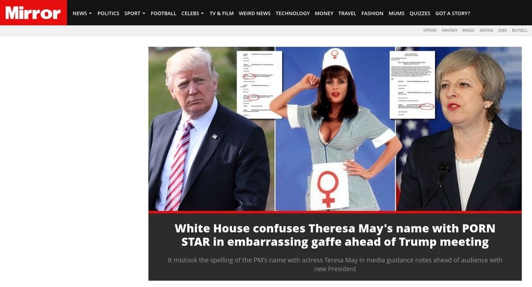Click the Jobs secondary link

point(503,30)
